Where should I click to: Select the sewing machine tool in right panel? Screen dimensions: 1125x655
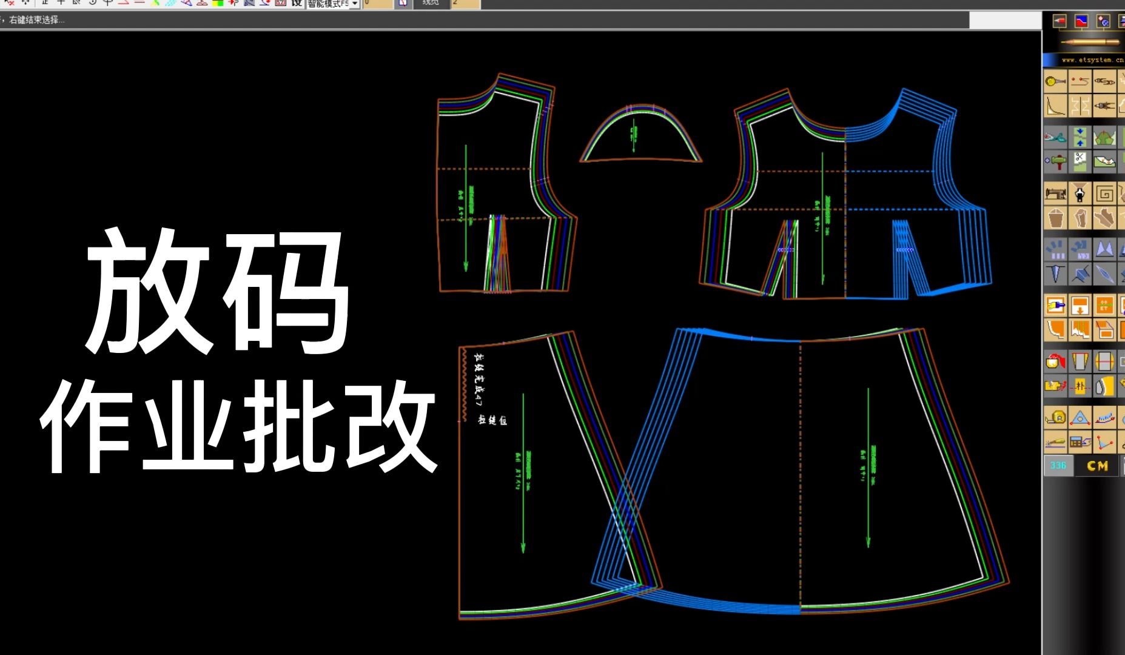[1056, 193]
